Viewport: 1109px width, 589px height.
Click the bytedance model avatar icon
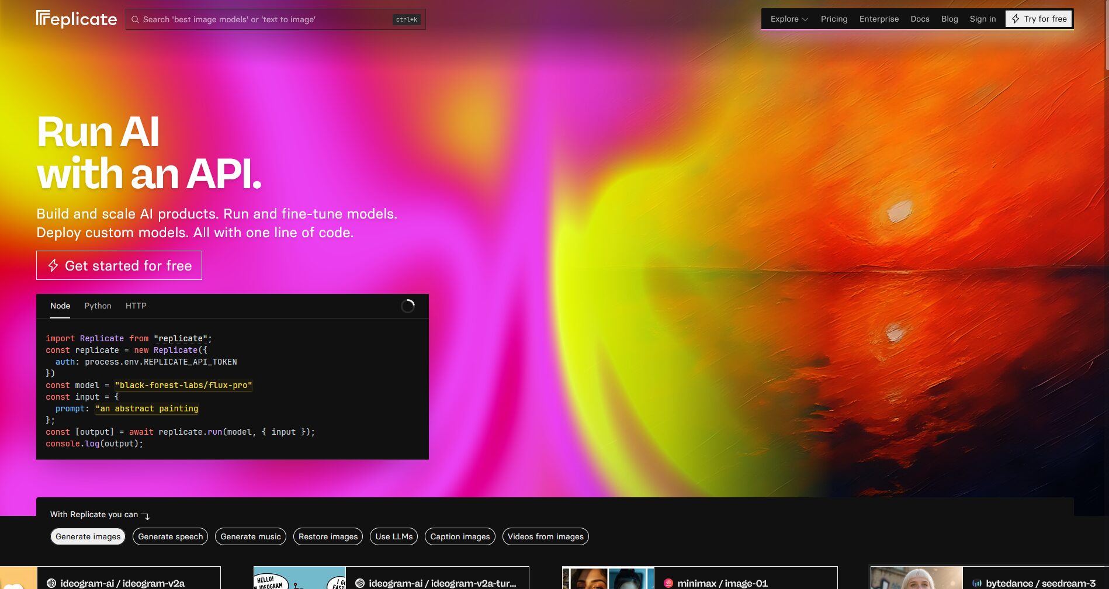point(977,583)
